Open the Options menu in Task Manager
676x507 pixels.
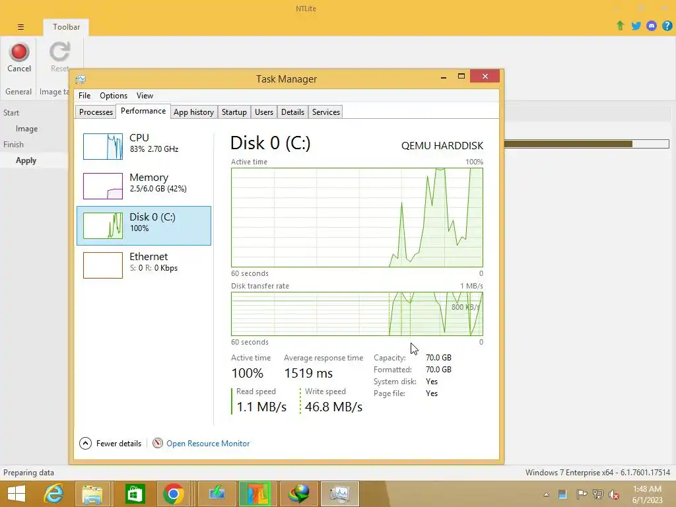click(x=114, y=96)
